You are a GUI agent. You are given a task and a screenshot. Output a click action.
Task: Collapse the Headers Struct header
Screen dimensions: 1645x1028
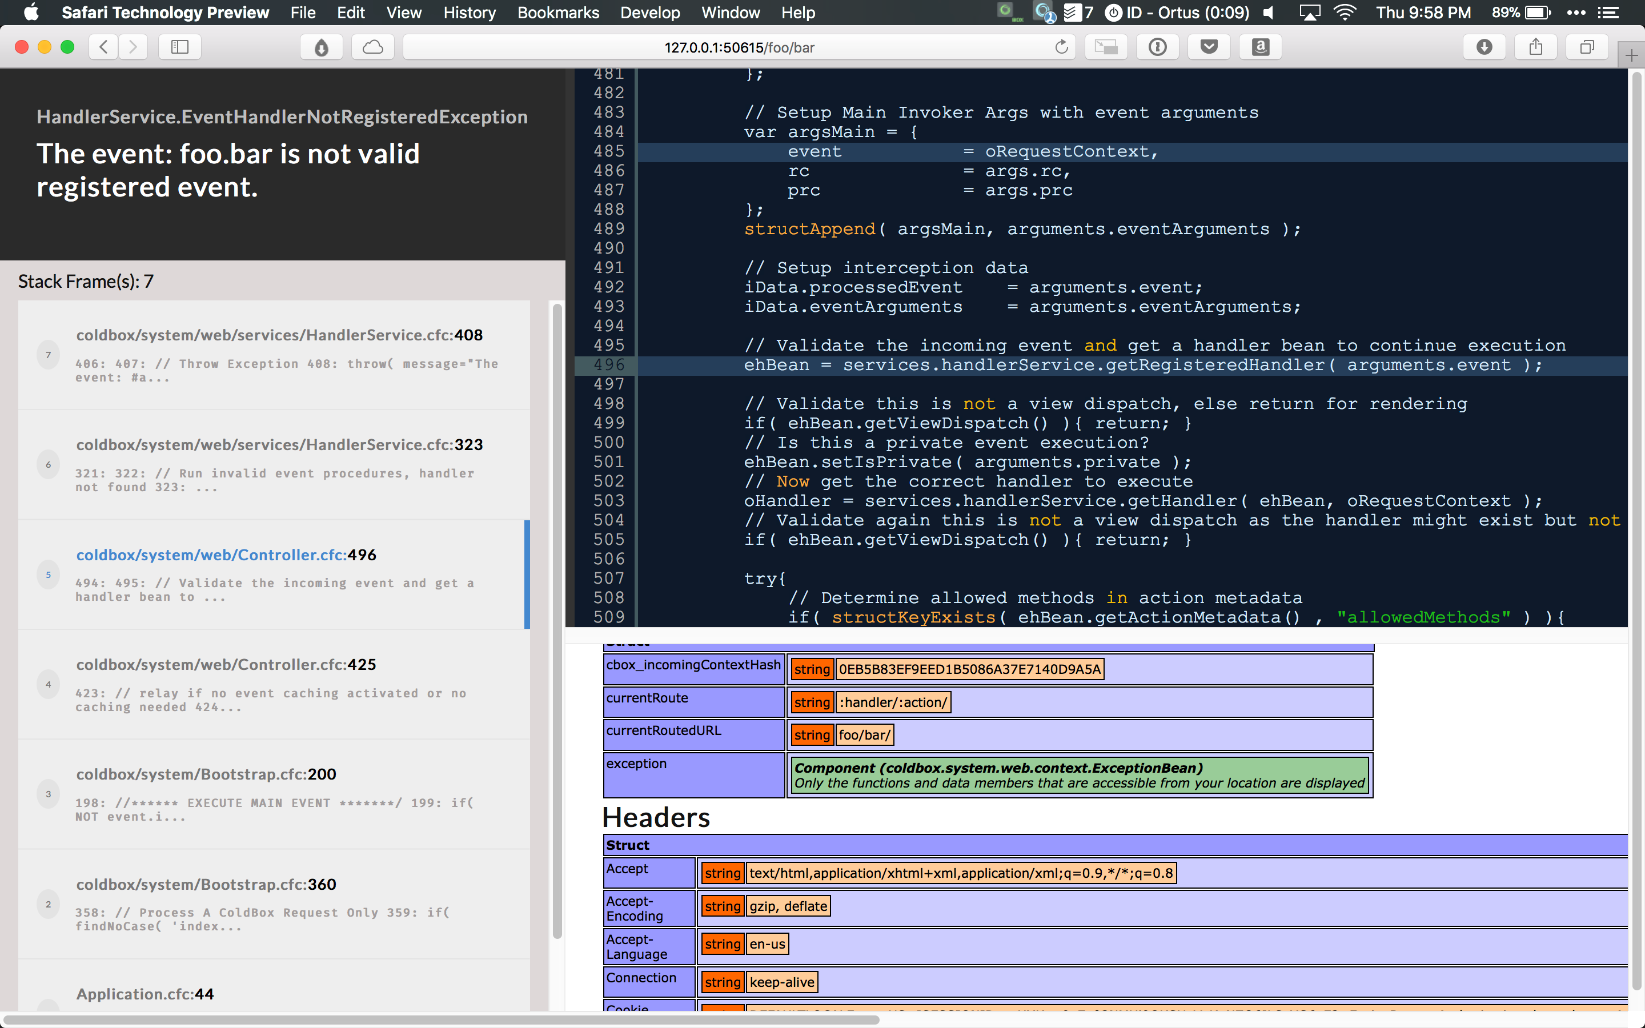point(627,845)
